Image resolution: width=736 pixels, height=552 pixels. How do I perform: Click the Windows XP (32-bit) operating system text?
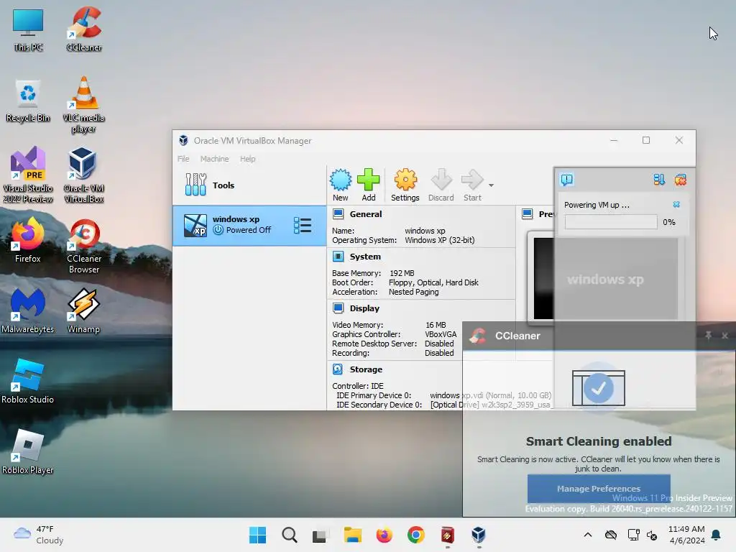point(440,240)
